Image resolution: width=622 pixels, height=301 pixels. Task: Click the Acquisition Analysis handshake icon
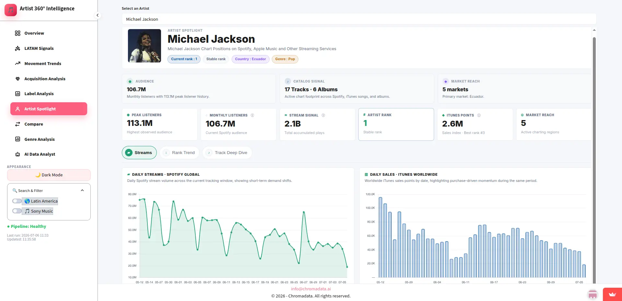pyautogui.click(x=17, y=79)
